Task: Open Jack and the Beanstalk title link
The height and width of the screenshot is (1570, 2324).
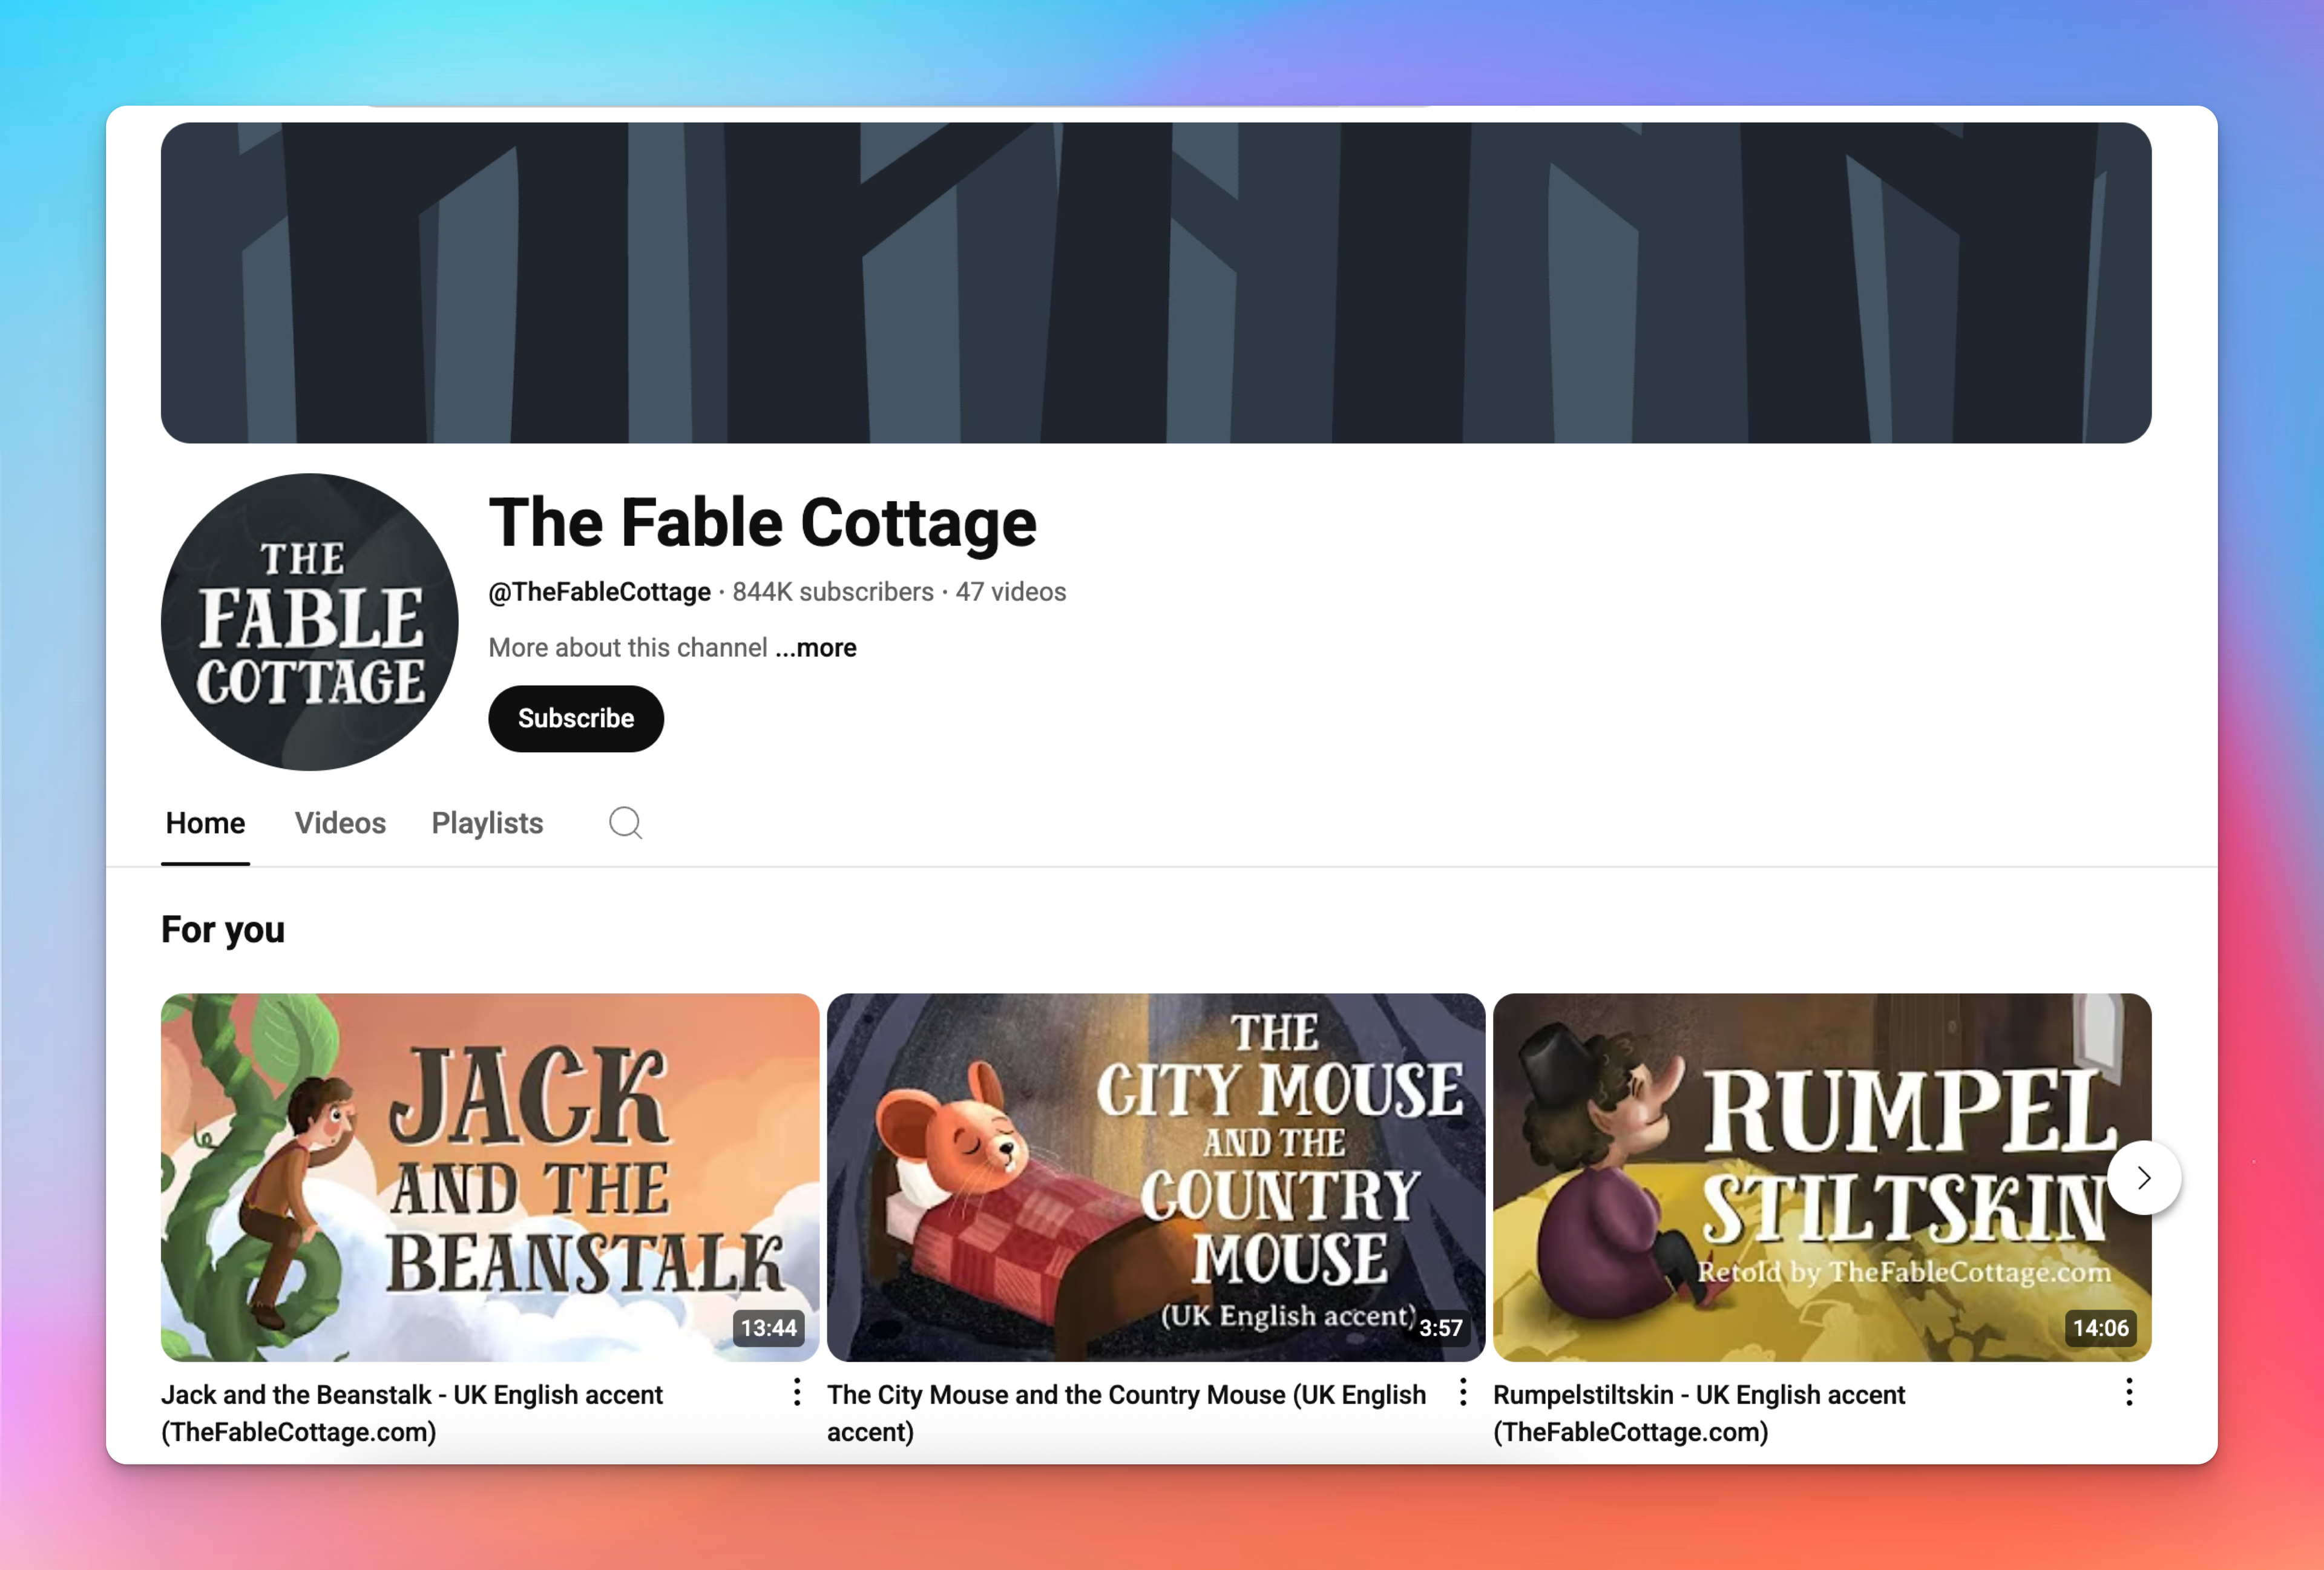Action: pos(412,1413)
